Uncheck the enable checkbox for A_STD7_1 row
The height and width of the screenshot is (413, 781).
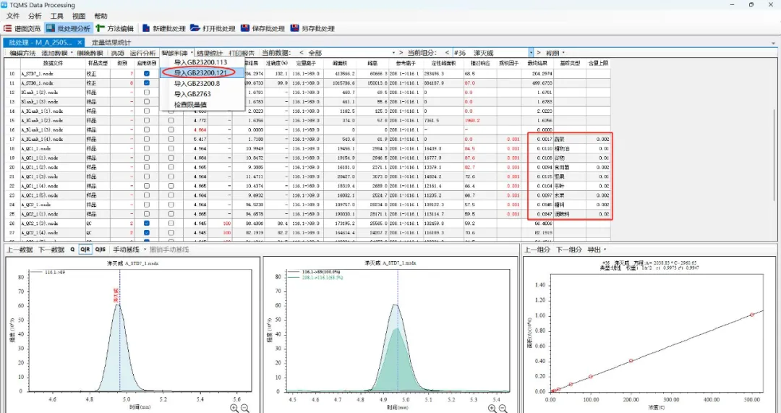pos(147,74)
